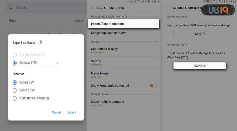Tap back arrow in Contacts Settings header

(92, 8)
